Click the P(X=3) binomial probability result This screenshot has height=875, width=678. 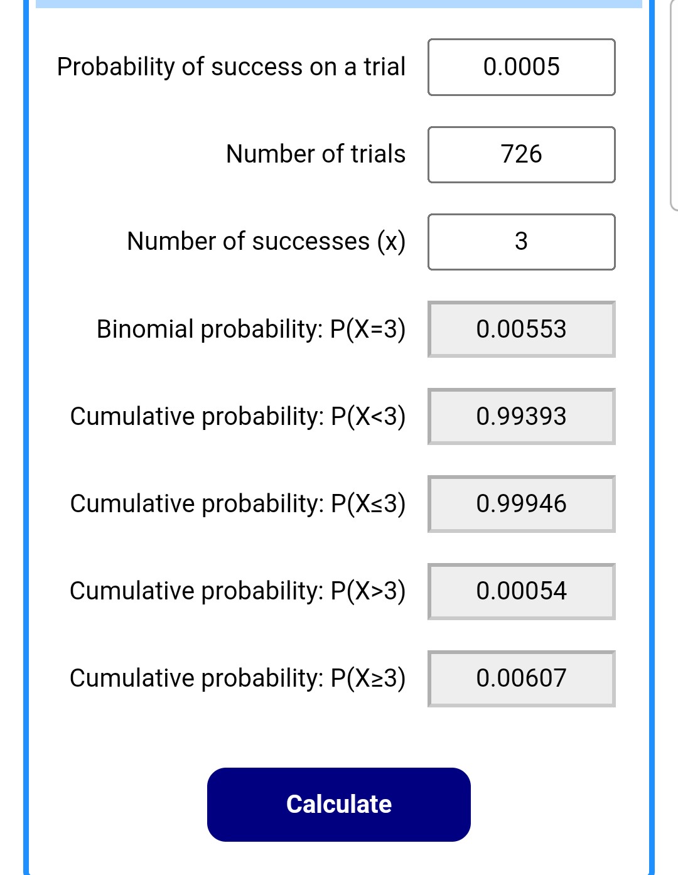[521, 329]
